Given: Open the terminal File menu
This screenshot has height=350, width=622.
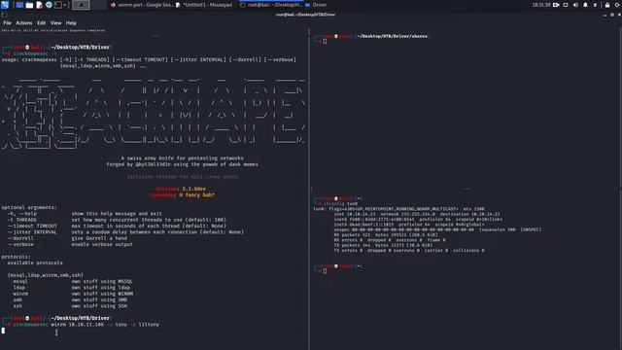Looking at the screenshot, I should [7, 23].
